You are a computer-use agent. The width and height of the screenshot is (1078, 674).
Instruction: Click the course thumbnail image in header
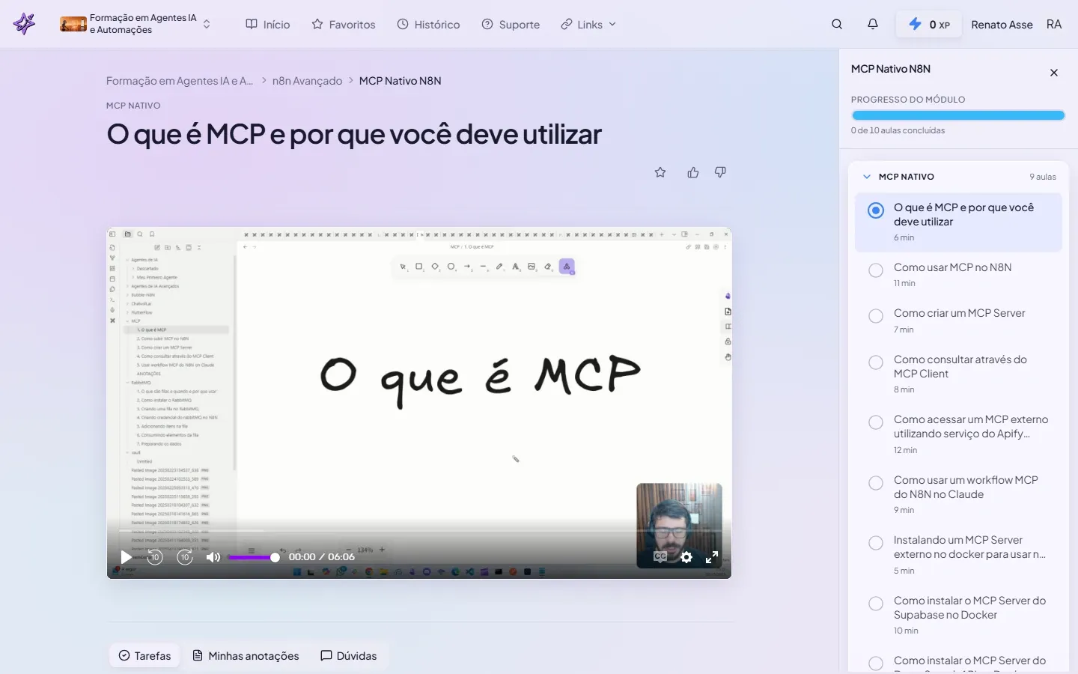click(73, 24)
